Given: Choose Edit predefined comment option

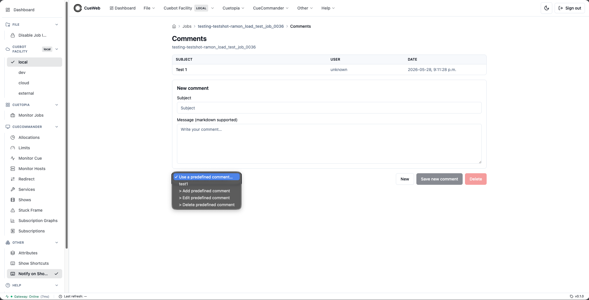Looking at the screenshot, I should (206, 198).
